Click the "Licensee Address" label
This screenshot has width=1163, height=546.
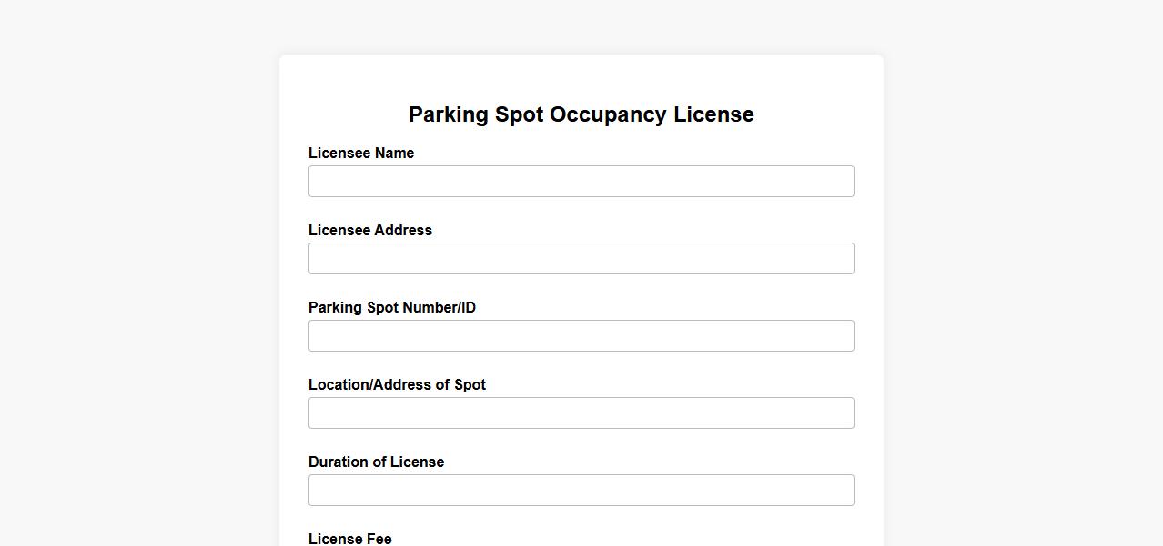coord(370,231)
